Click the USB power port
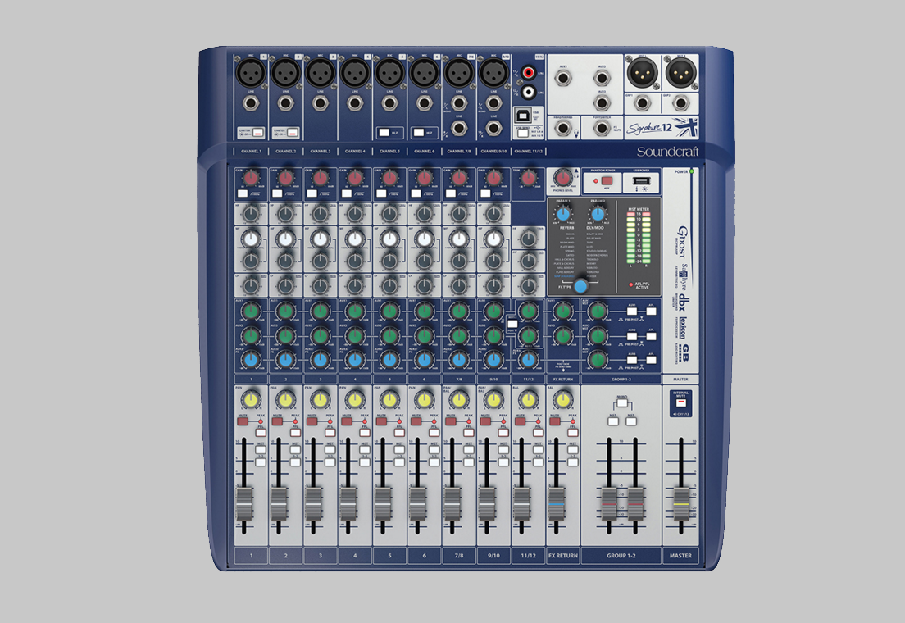Image resolution: width=905 pixels, height=623 pixels. tap(640, 180)
